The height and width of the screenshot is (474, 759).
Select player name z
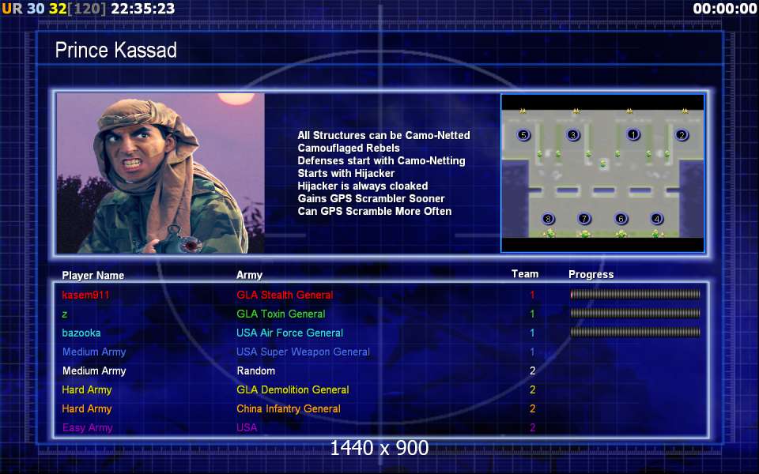[x=64, y=314]
